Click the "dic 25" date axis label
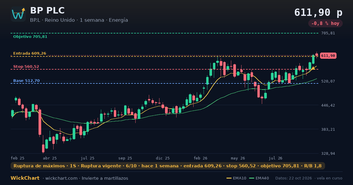The width and height of the screenshot is (353, 185). point(163,158)
